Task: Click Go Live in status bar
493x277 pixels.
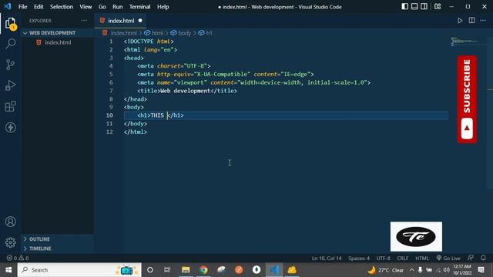Action: 448,259
